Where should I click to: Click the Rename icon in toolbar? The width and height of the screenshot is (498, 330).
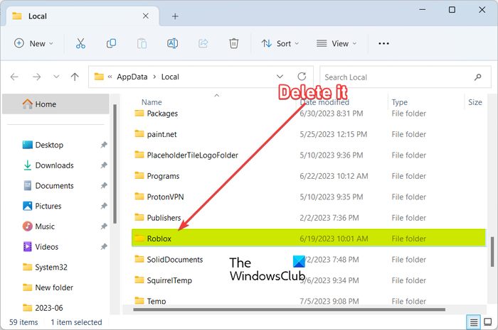pos(172,43)
